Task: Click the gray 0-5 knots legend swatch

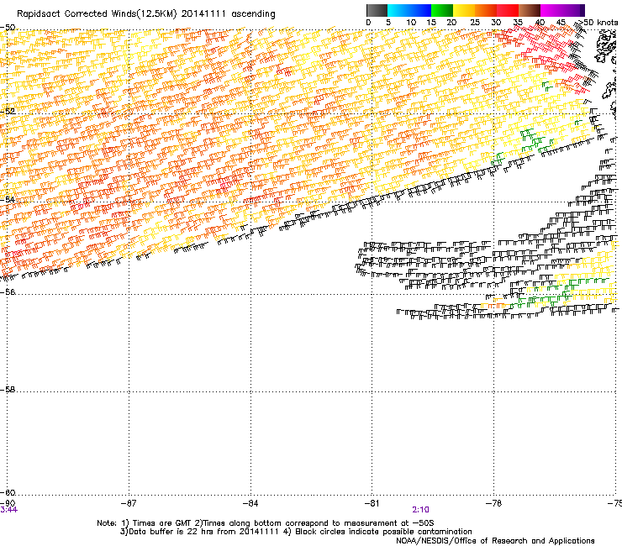Action: (x=377, y=10)
